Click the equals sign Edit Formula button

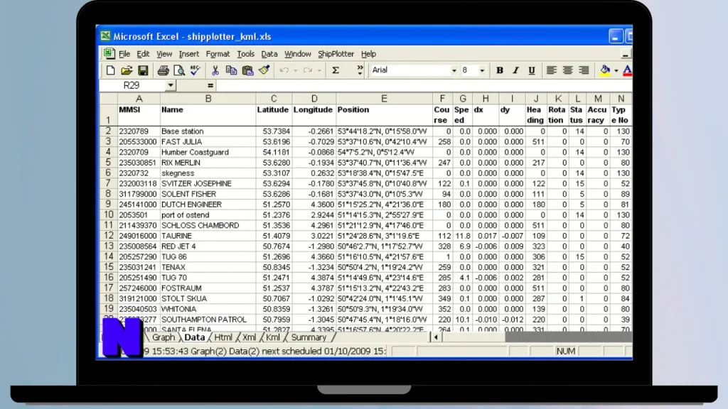coord(210,85)
